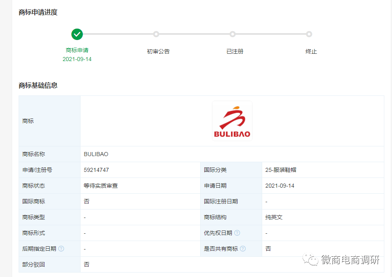Click the 商标基础信息 section heading
392x277 pixels.
point(38,85)
